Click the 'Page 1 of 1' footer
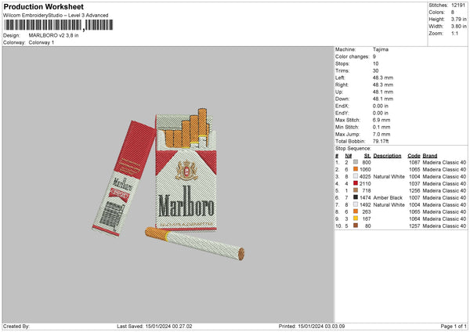 pyautogui.click(x=454, y=326)
